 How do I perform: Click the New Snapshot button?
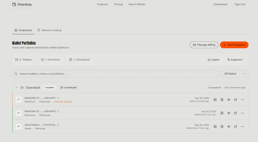click(x=234, y=45)
